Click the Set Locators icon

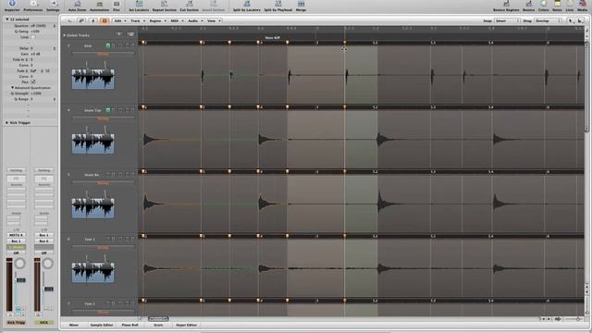(139, 4)
